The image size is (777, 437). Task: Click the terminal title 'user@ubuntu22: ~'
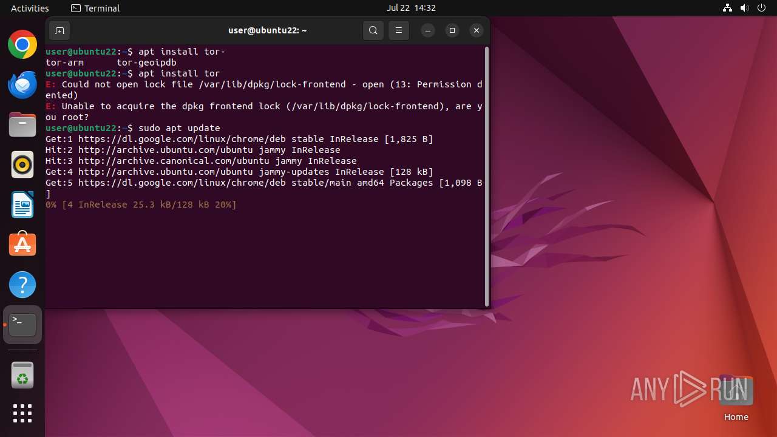click(268, 30)
